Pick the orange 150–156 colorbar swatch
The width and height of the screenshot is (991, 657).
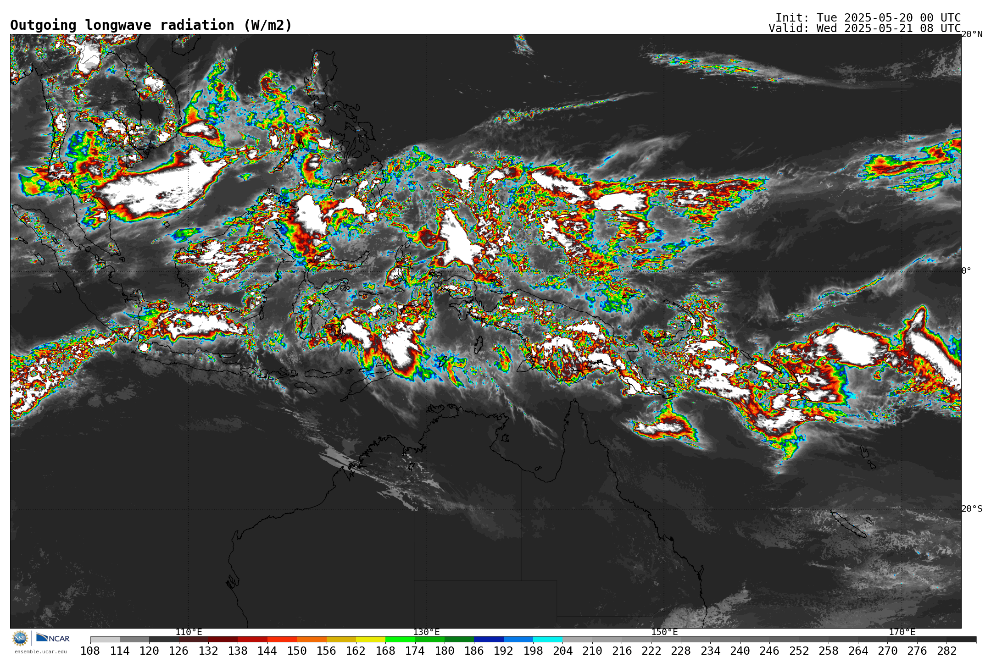[x=312, y=640]
